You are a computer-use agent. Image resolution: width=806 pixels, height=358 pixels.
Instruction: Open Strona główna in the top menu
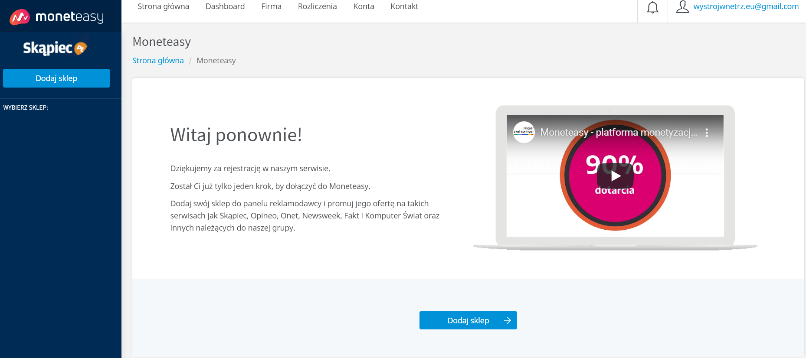click(x=164, y=7)
